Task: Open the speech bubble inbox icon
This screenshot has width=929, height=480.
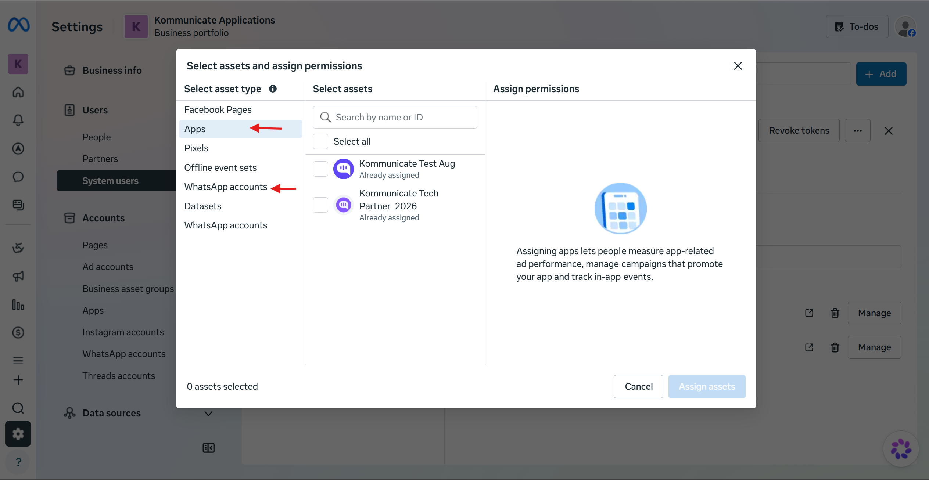Action: pyautogui.click(x=18, y=177)
